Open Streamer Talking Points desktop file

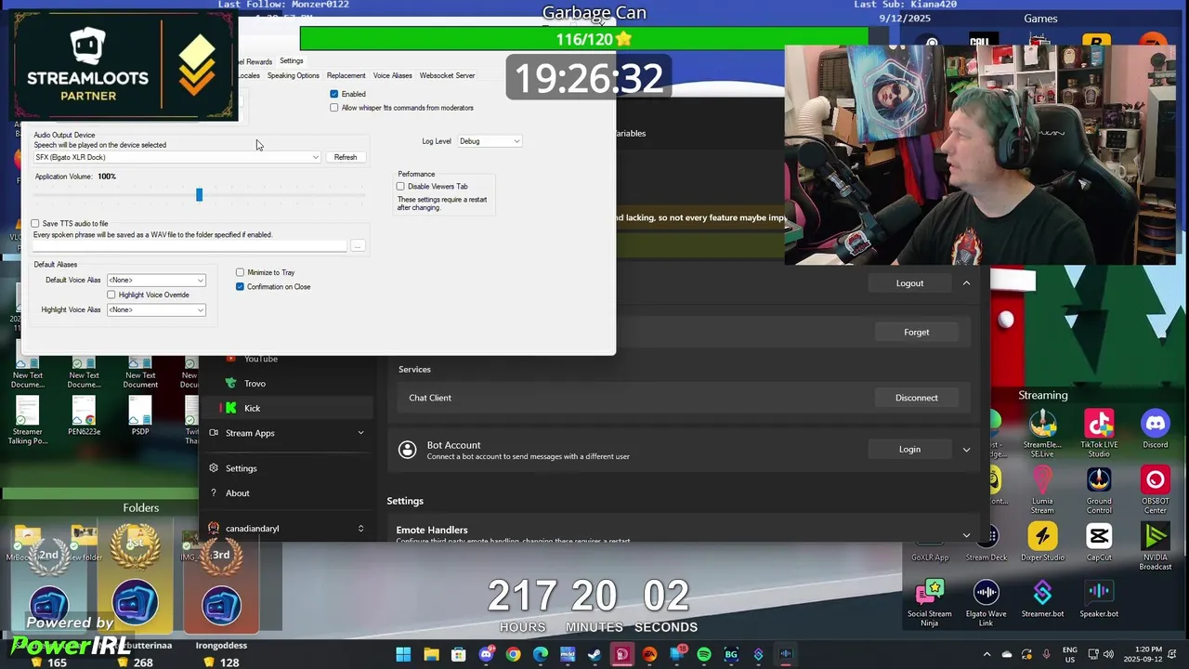click(x=27, y=419)
